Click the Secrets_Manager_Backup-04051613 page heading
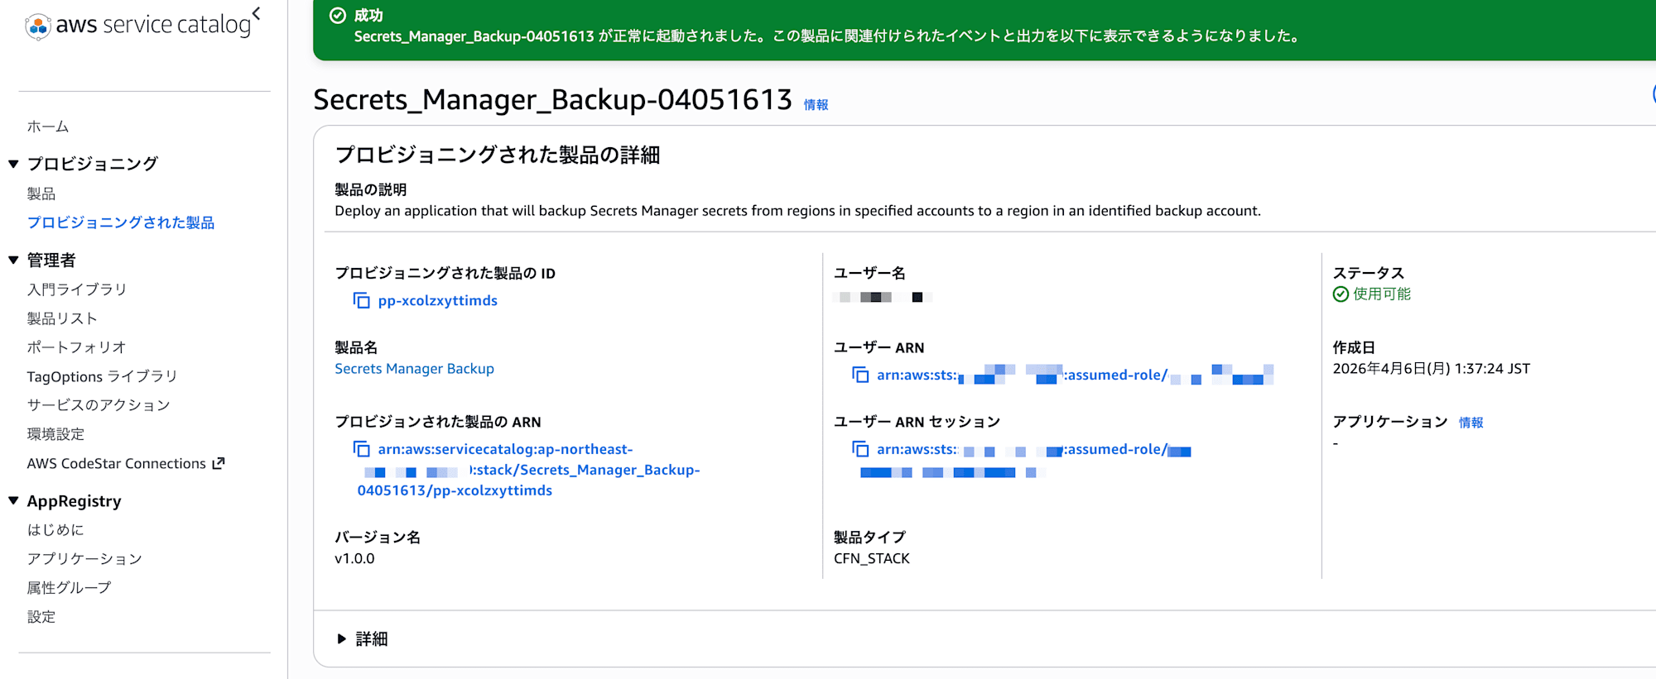1656x679 pixels. click(x=552, y=100)
